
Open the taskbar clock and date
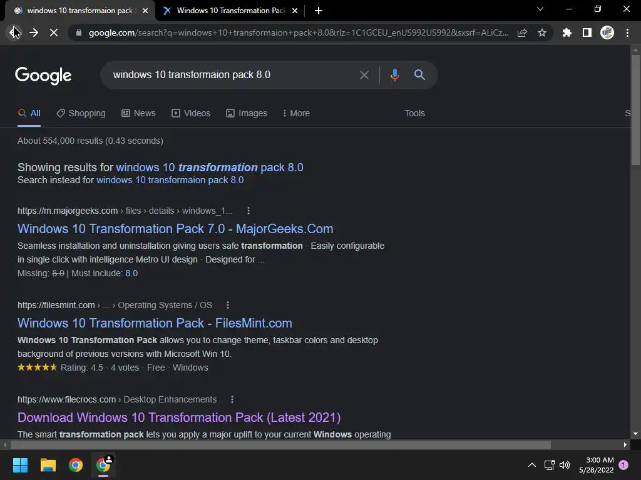point(597,465)
